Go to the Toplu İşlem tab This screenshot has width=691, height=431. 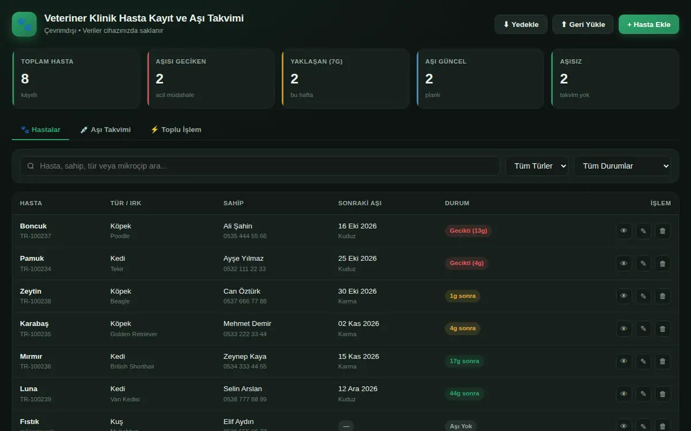pyautogui.click(x=176, y=130)
